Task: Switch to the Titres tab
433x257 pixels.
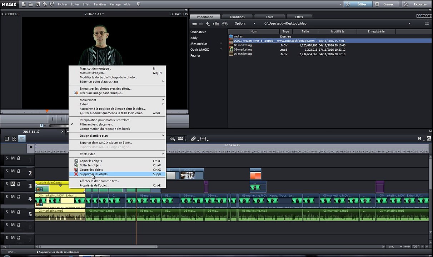Action: point(269,17)
